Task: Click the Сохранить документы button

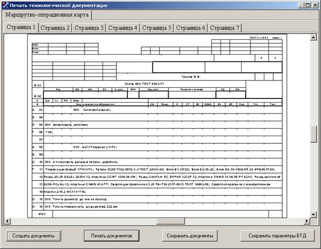Action: click(190, 236)
